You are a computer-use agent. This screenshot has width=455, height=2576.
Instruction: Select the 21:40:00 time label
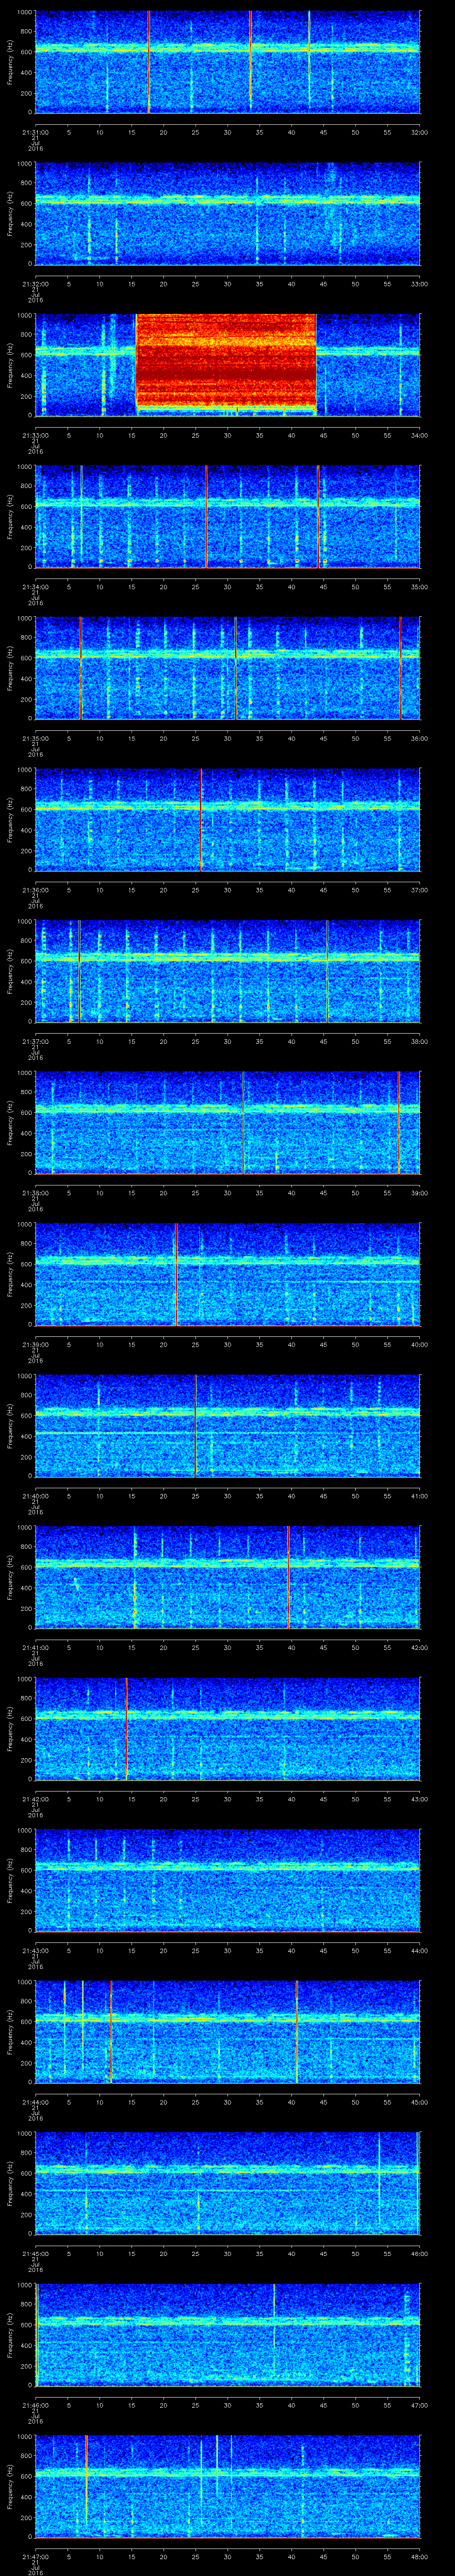[35, 1495]
